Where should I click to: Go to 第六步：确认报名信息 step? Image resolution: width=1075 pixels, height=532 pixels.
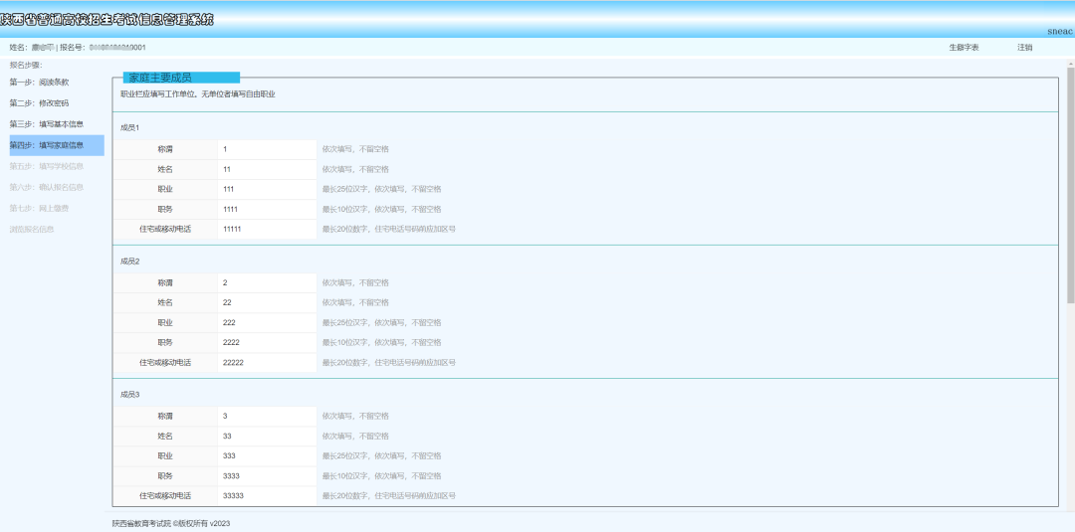47,188
